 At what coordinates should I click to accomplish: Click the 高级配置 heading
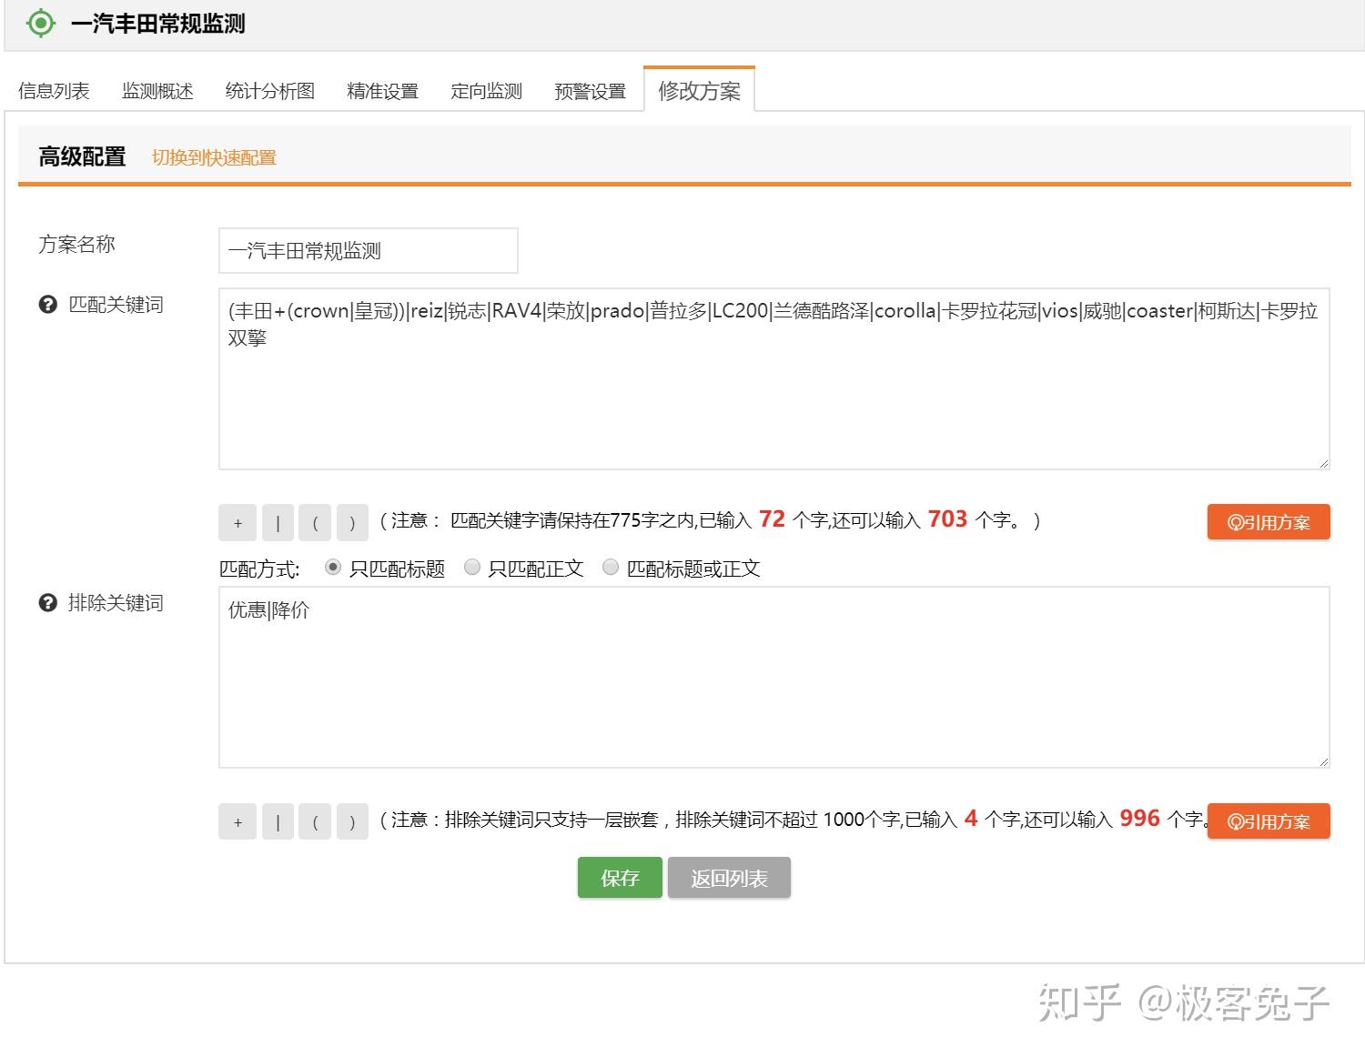82,156
